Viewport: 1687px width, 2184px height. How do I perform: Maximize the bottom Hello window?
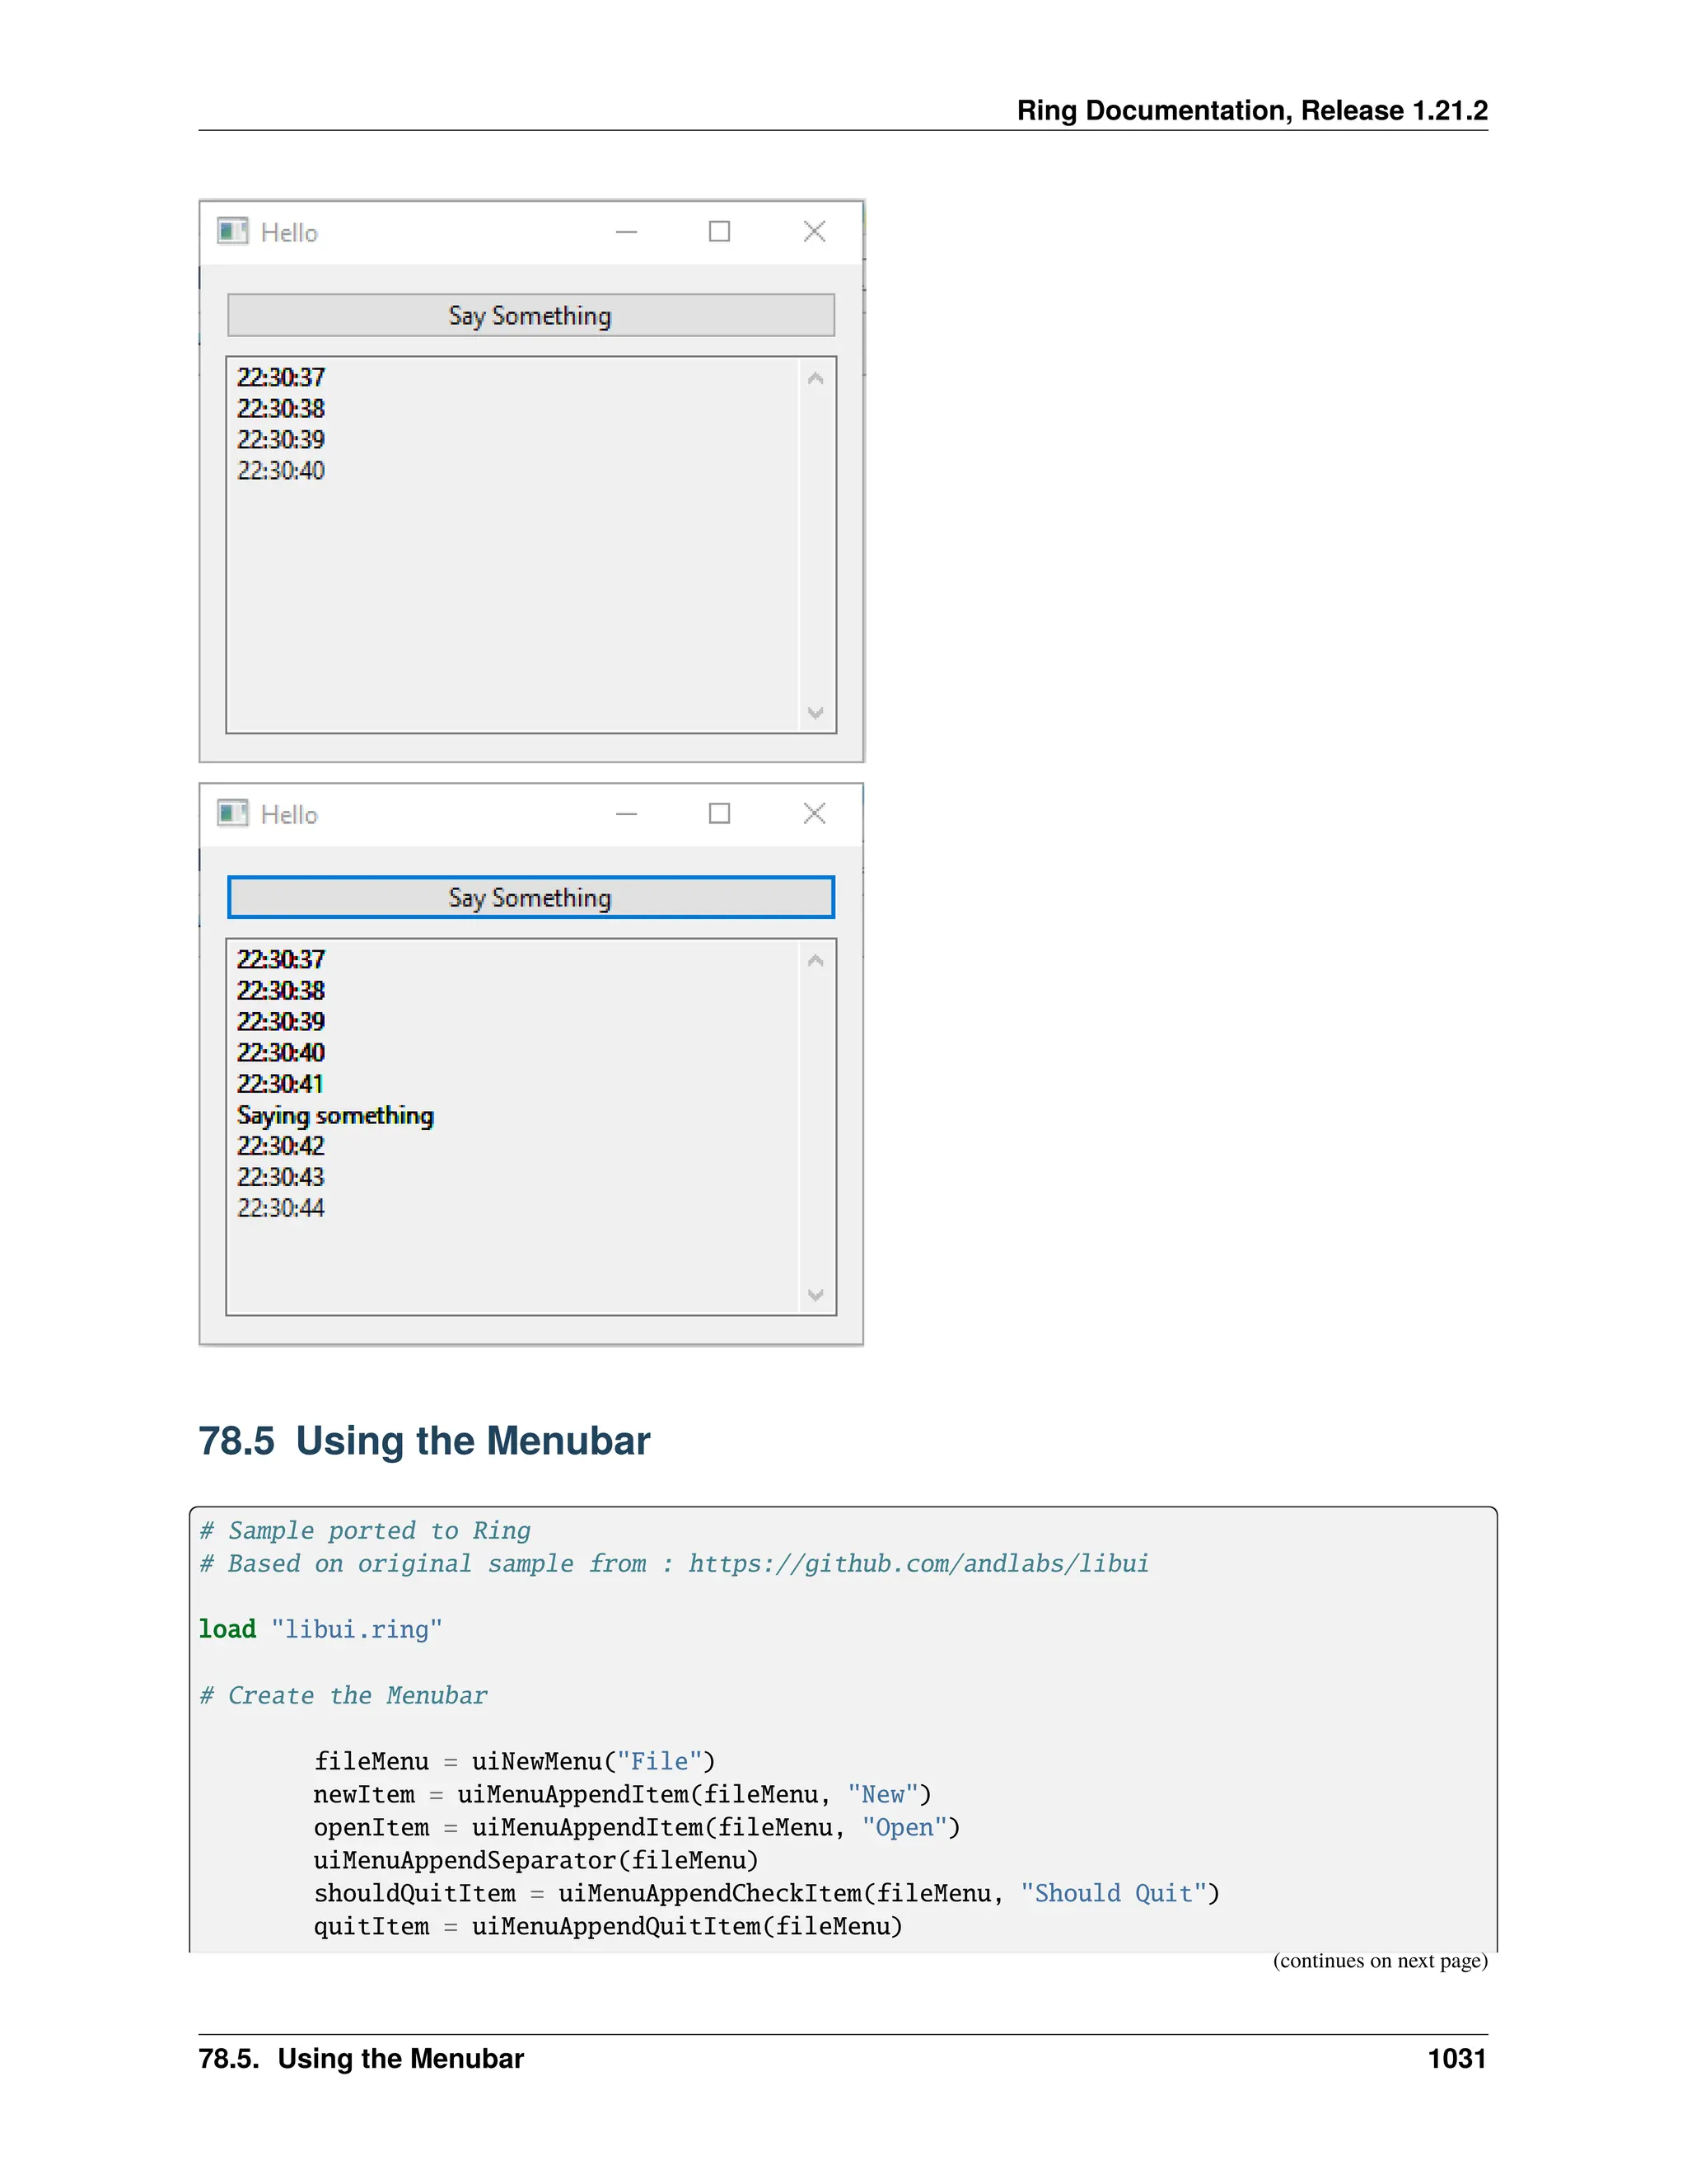click(720, 814)
